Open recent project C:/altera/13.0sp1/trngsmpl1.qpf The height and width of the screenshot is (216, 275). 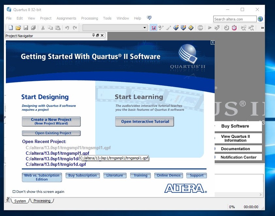pos(57,153)
